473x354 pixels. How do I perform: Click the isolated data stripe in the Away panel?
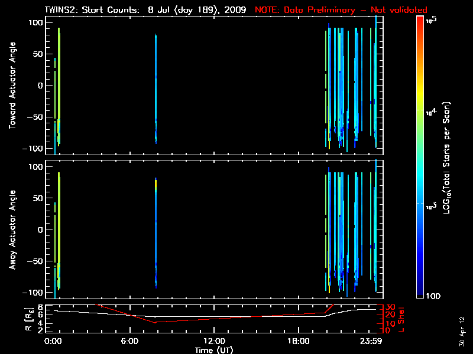click(156, 233)
